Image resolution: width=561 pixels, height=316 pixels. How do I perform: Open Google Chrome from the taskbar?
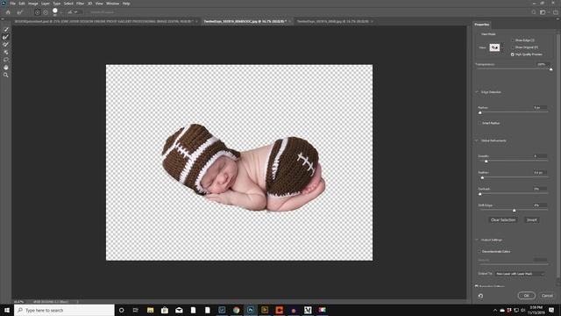pos(236,310)
